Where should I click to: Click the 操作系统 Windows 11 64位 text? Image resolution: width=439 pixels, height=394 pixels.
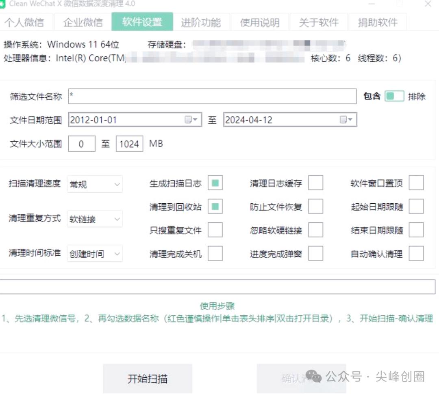(61, 44)
